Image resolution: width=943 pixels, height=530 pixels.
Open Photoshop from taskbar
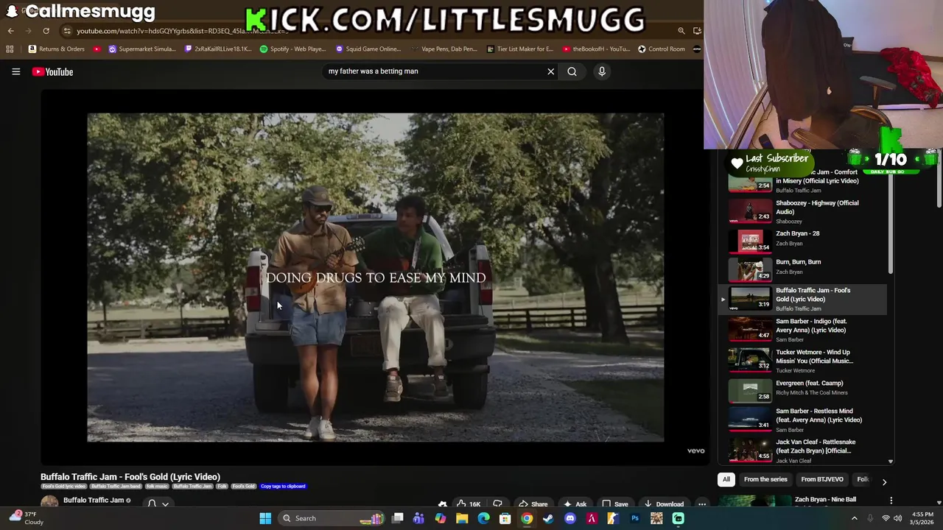tap(634, 518)
